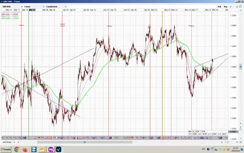Click the Buy button
Screen dimensions: 244x153
click(226, 7)
